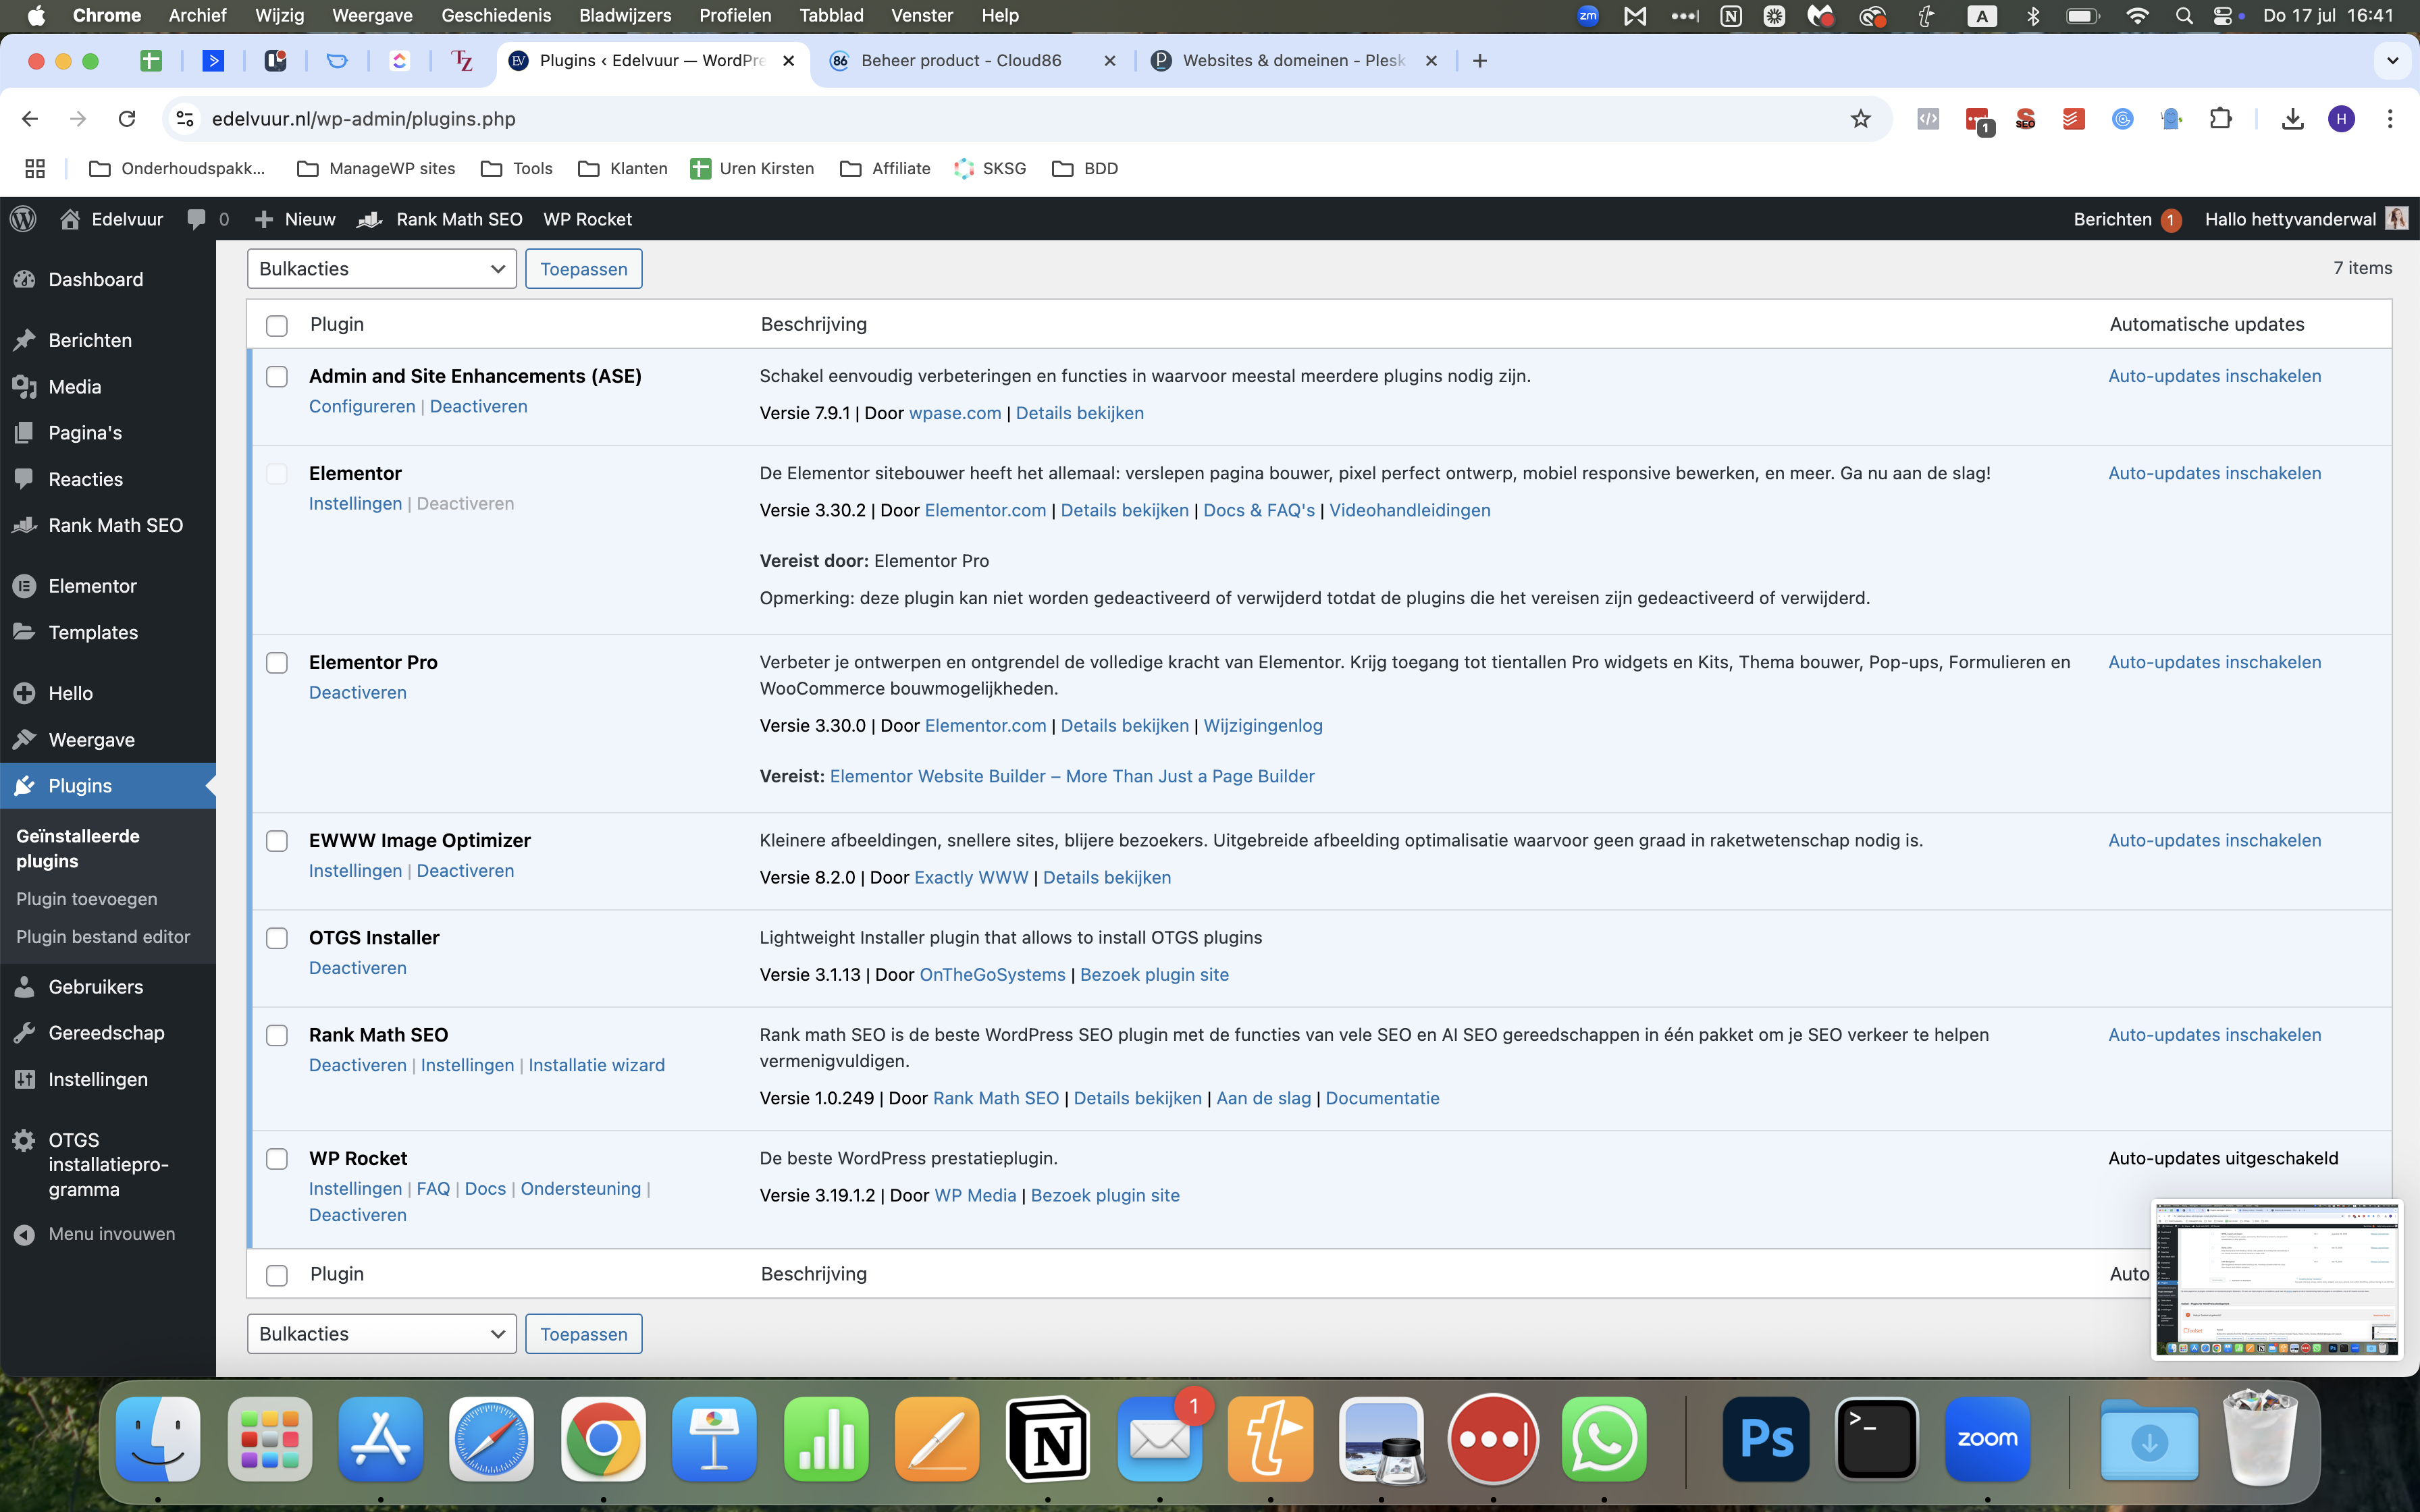Enable auto-updates for EWWW Image Optimizer

pyautogui.click(x=2215, y=841)
